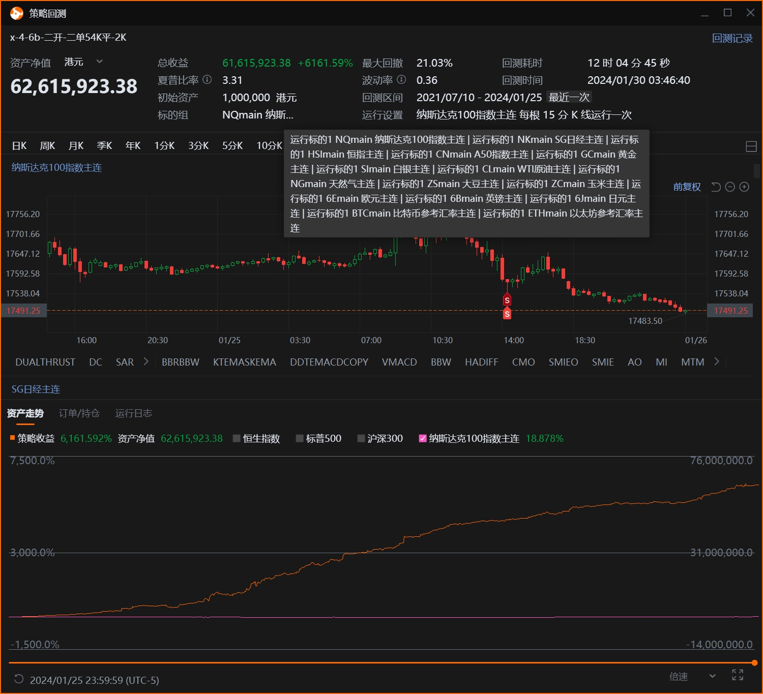Screen dimensions: 763x694
Task: Open 前复权 adjustment dropdown
Action: [687, 187]
